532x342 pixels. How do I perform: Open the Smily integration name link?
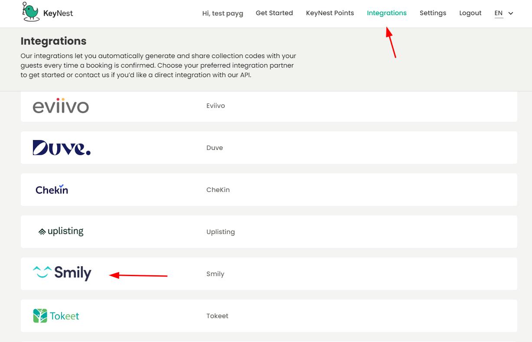pyautogui.click(x=215, y=274)
